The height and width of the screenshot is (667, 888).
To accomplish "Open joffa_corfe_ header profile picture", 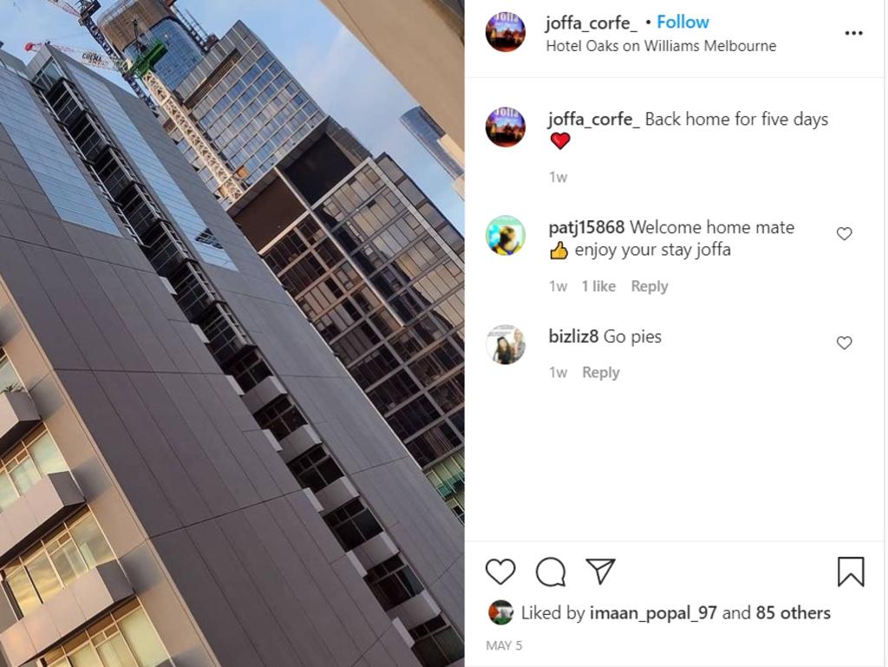I will tap(506, 32).
